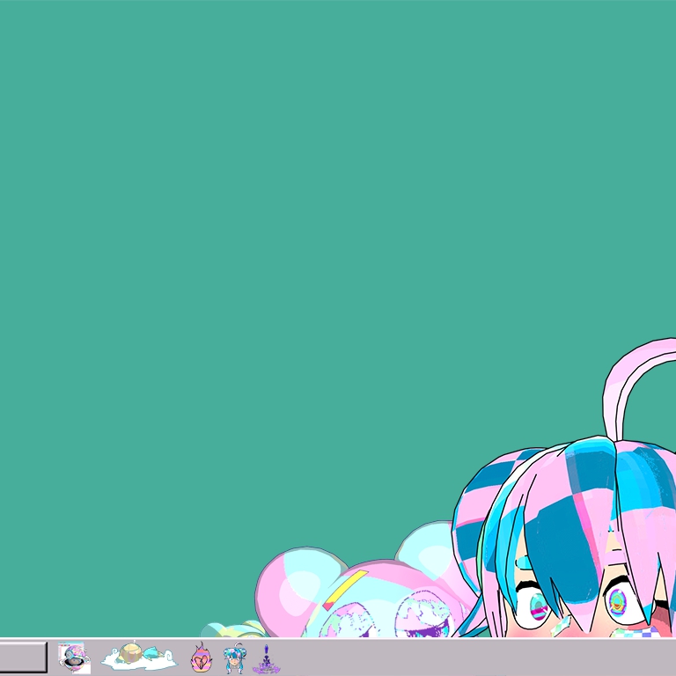Open the purple crystal fountain icon
Viewport: 676px width, 676px height.
(266, 659)
